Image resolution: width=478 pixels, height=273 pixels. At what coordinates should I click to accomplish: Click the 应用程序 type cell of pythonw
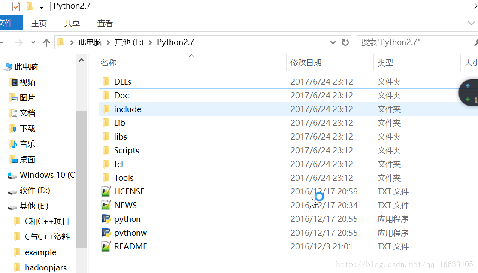[x=393, y=233]
